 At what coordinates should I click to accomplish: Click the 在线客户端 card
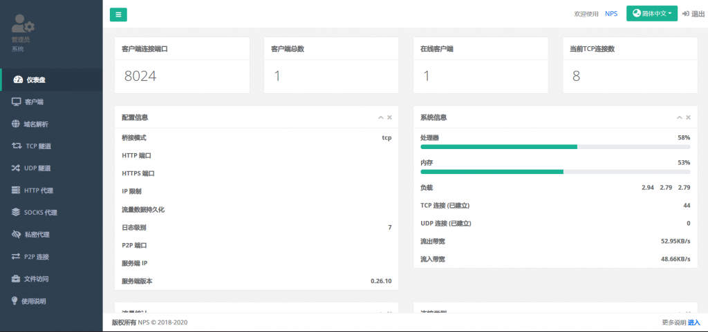click(x=481, y=66)
